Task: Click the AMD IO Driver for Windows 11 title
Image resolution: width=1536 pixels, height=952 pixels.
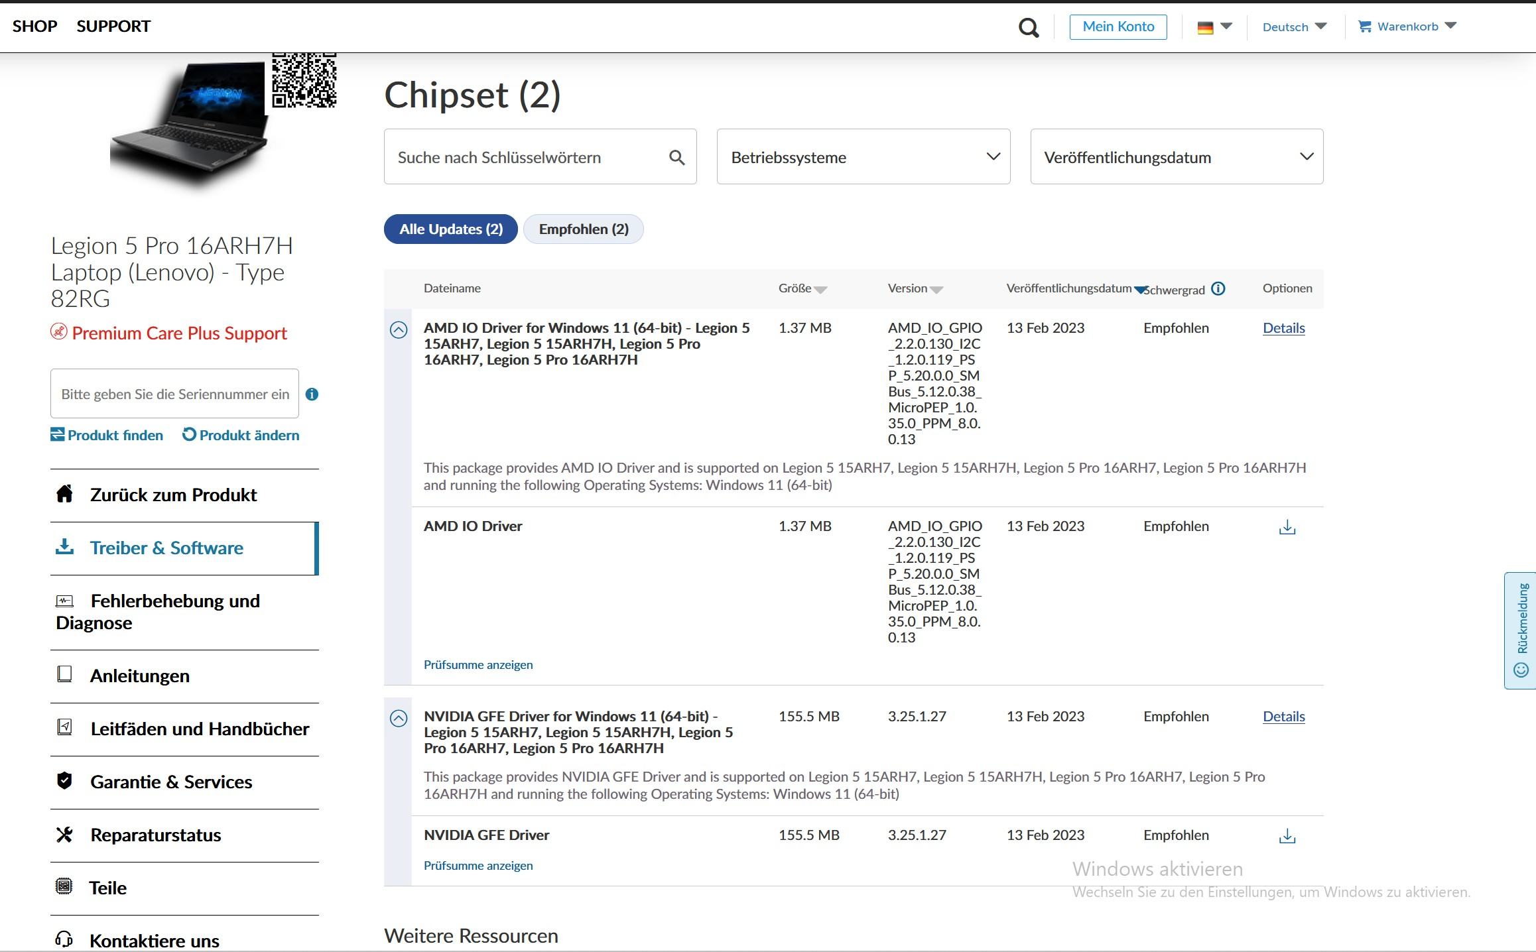Action: tap(587, 344)
